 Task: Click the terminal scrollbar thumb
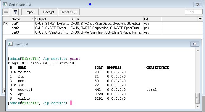click(197, 98)
